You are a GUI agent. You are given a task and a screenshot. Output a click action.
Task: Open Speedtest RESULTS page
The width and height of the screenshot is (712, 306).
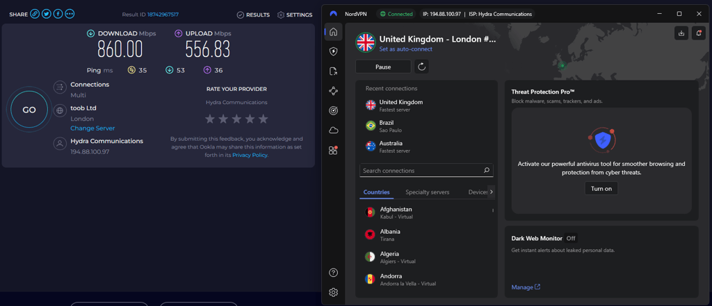click(x=253, y=15)
